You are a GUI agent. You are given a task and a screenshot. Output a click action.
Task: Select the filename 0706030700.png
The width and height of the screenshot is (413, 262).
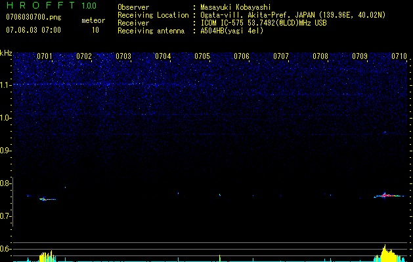[33, 18]
